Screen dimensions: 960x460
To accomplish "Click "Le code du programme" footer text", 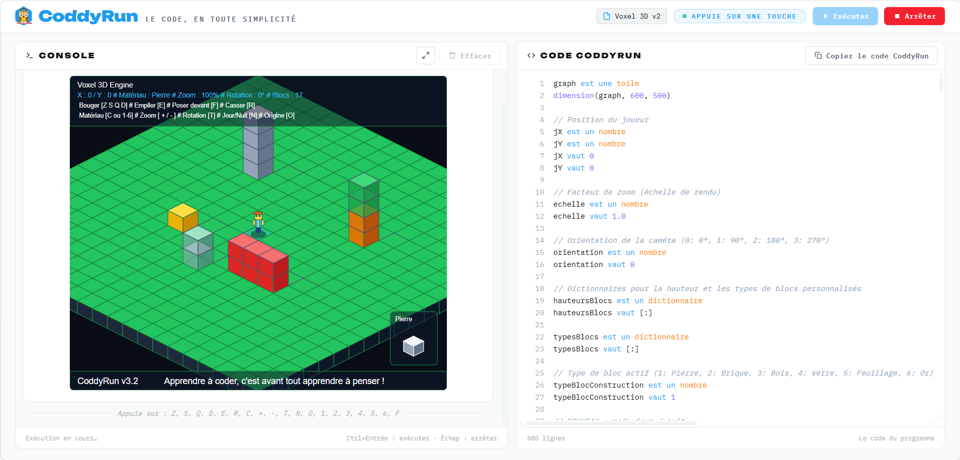I will [897, 438].
